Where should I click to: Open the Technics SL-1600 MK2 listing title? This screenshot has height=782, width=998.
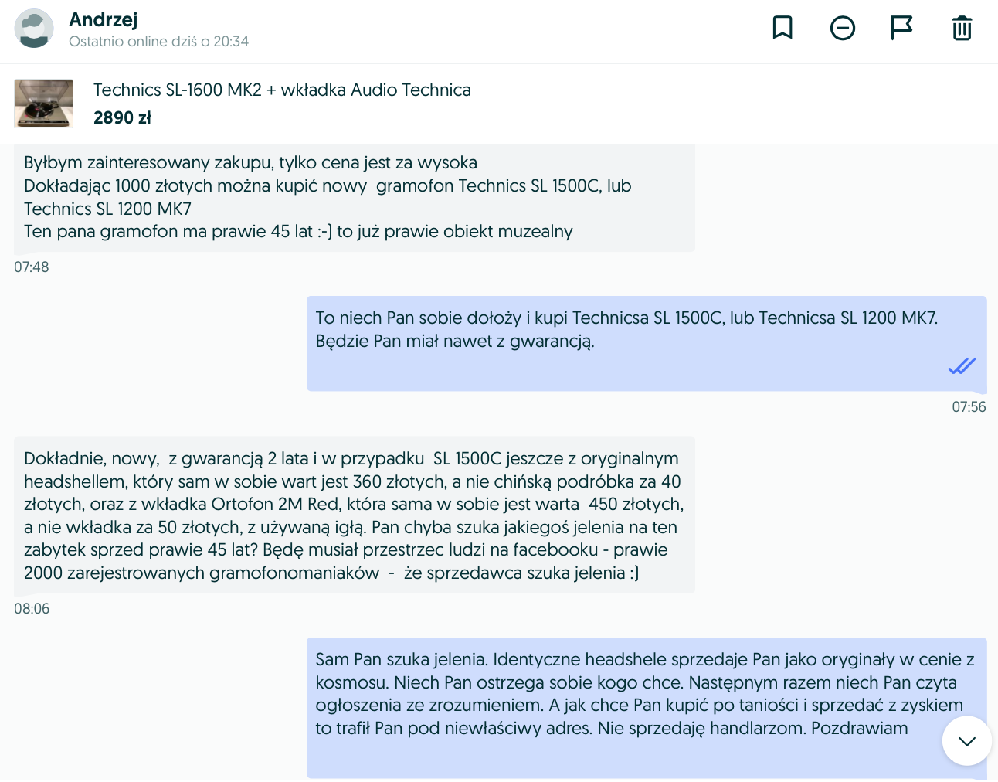coord(282,90)
